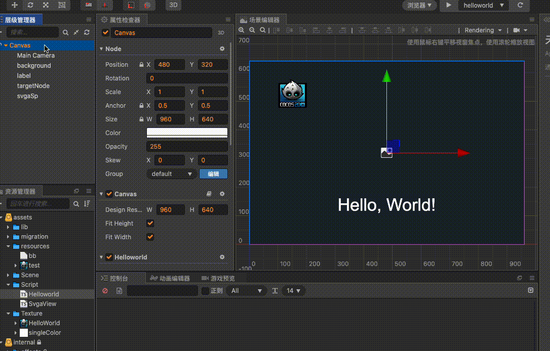Click the blue 编辑 button beside Group
This screenshot has height=351, width=550.
213,174
